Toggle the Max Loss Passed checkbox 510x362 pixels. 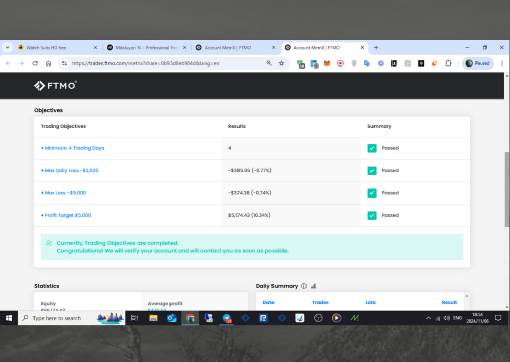click(372, 193)
